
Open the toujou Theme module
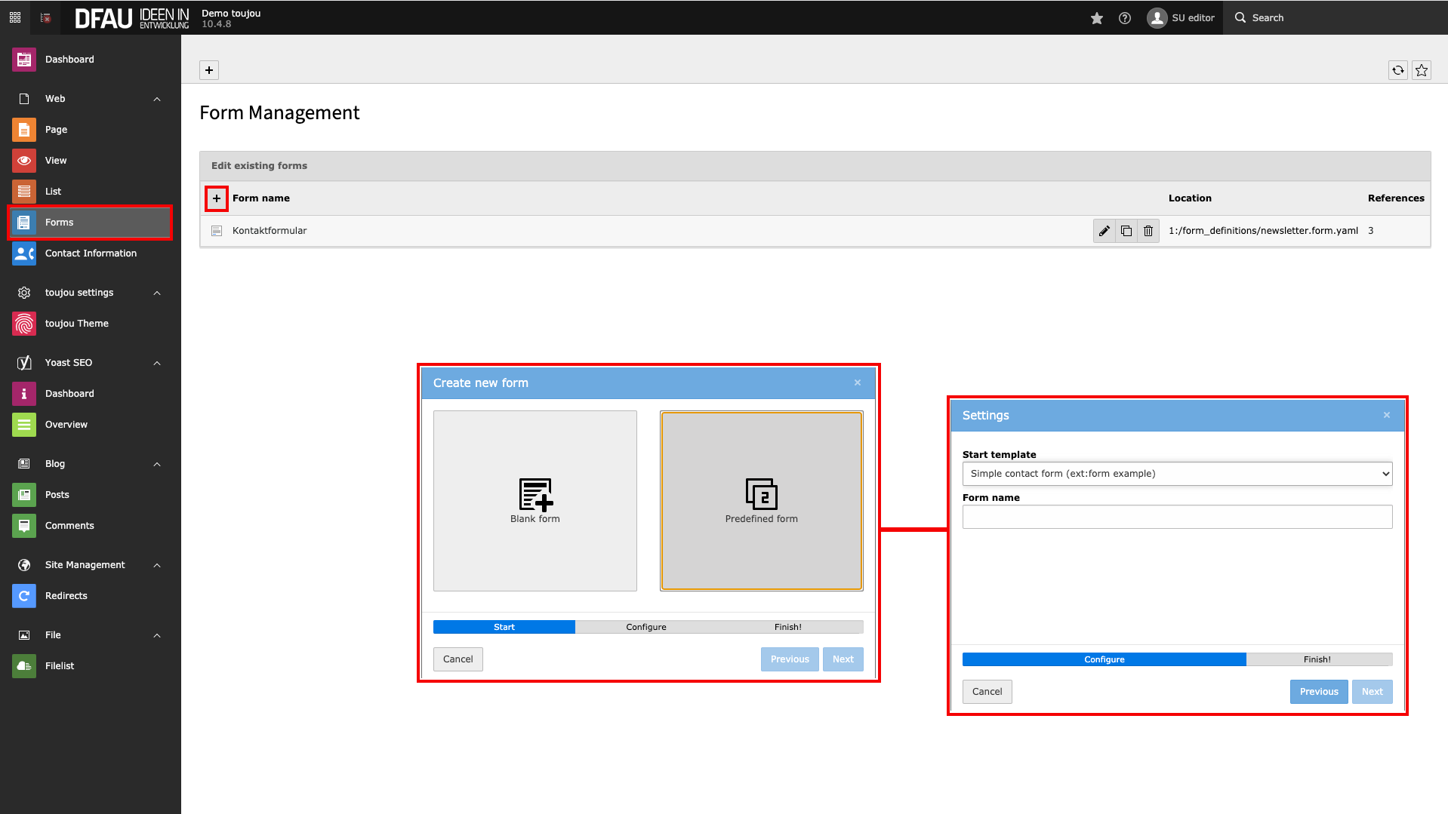pos(76,324)
